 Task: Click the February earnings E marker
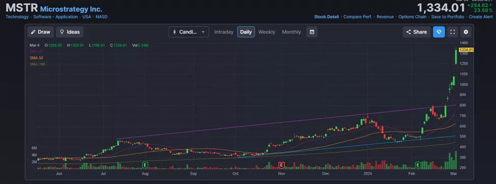point(418,165)
